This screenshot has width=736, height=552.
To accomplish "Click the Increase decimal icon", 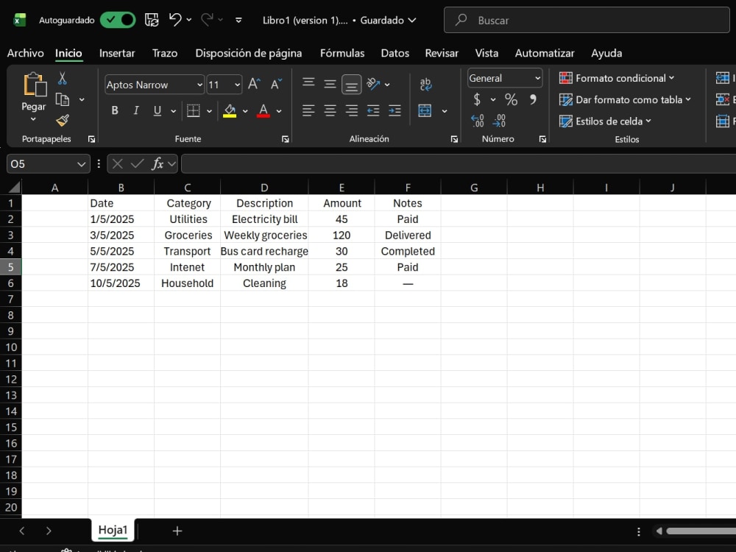I will pyautogui.click(x=478, y=121).
